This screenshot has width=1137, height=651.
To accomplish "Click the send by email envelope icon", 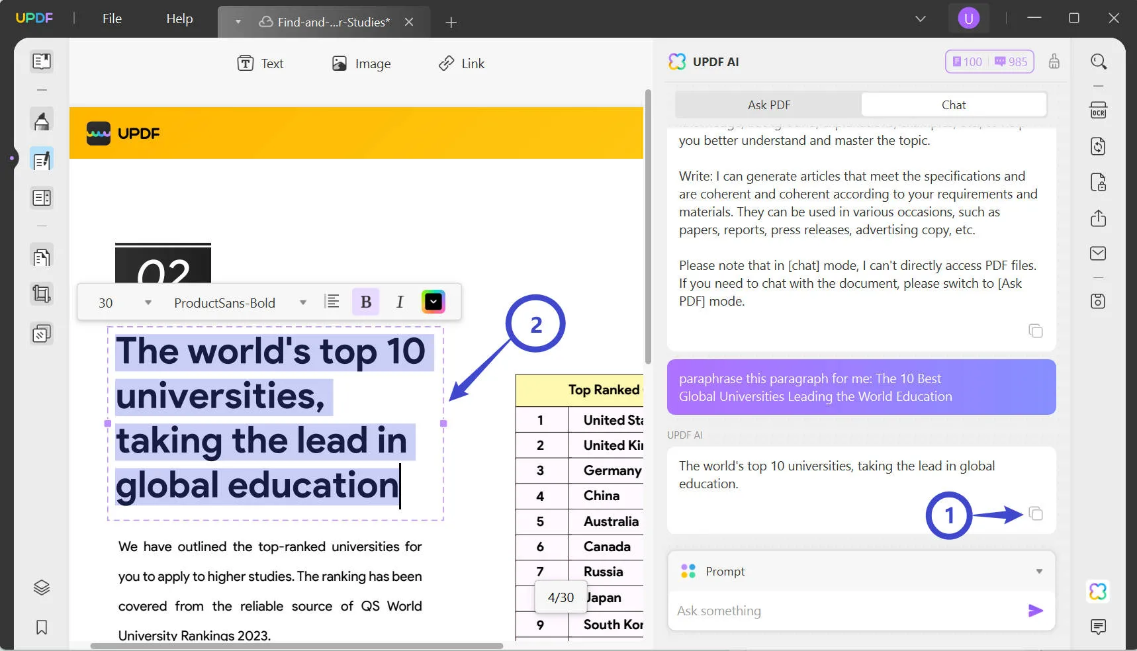I will coord(1098,253).
